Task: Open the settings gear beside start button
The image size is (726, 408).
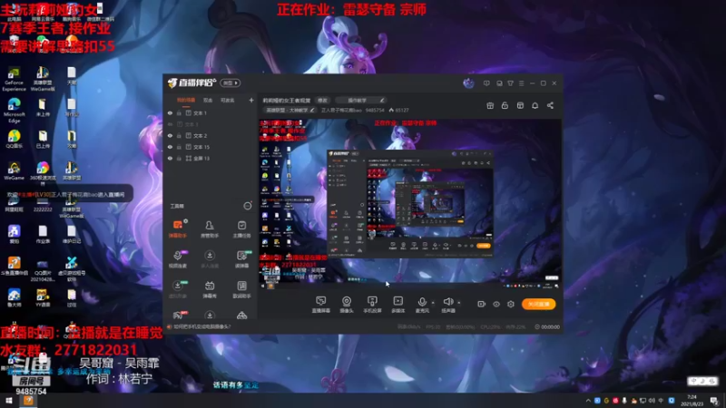Action: [511, 304]
